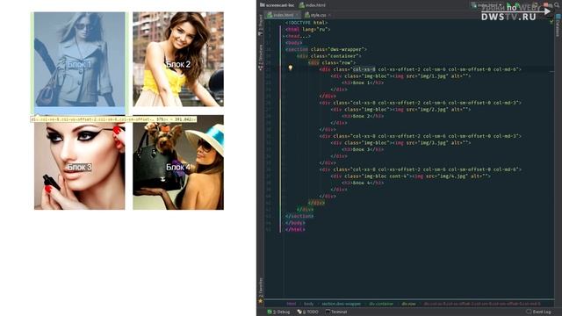The image size is (562, 316).
Task: Close the style.css editor tab
Action: [x=329, y=15]
